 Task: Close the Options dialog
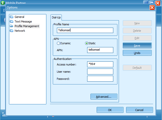(x=152, y=7)
